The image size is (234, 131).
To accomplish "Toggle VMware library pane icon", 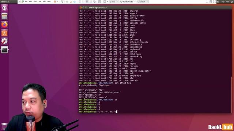I will (x=80, y=1).
